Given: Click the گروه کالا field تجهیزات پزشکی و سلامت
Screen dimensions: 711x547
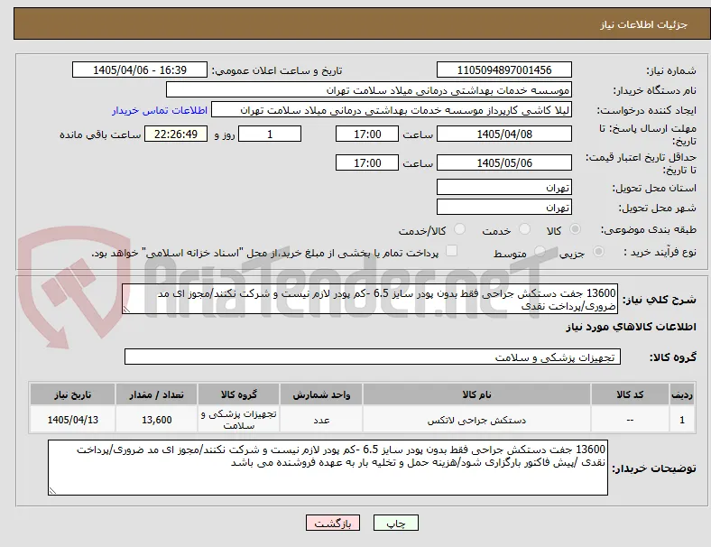Looking at the screenshot, I should pyautogui.click(x=373, y=357).
